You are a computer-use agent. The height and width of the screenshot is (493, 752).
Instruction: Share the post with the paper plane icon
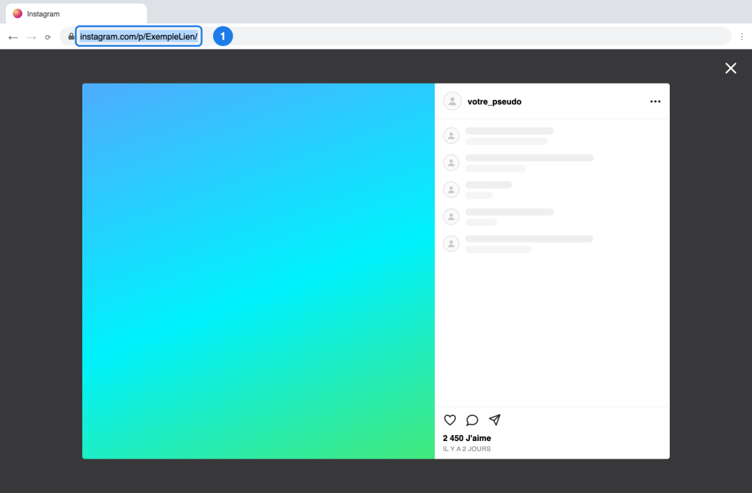(x=494, y=420)
